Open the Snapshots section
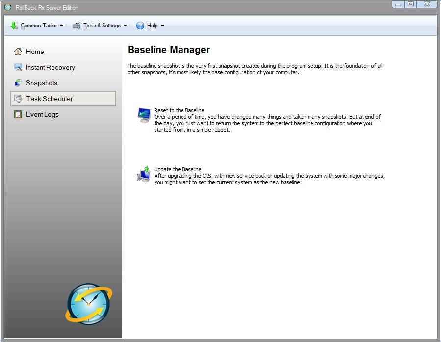 42,83
